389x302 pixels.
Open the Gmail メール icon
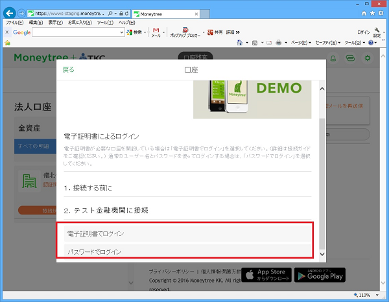tap(156, 32)
